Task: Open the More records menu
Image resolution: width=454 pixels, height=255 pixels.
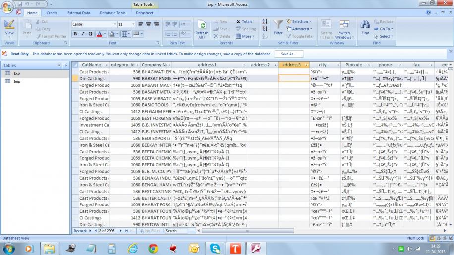Action: click(x=245, y=36)
